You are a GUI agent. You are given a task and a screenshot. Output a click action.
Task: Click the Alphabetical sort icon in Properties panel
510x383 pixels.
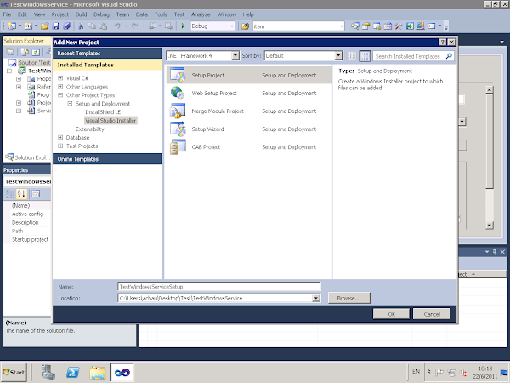click(21, 194)
